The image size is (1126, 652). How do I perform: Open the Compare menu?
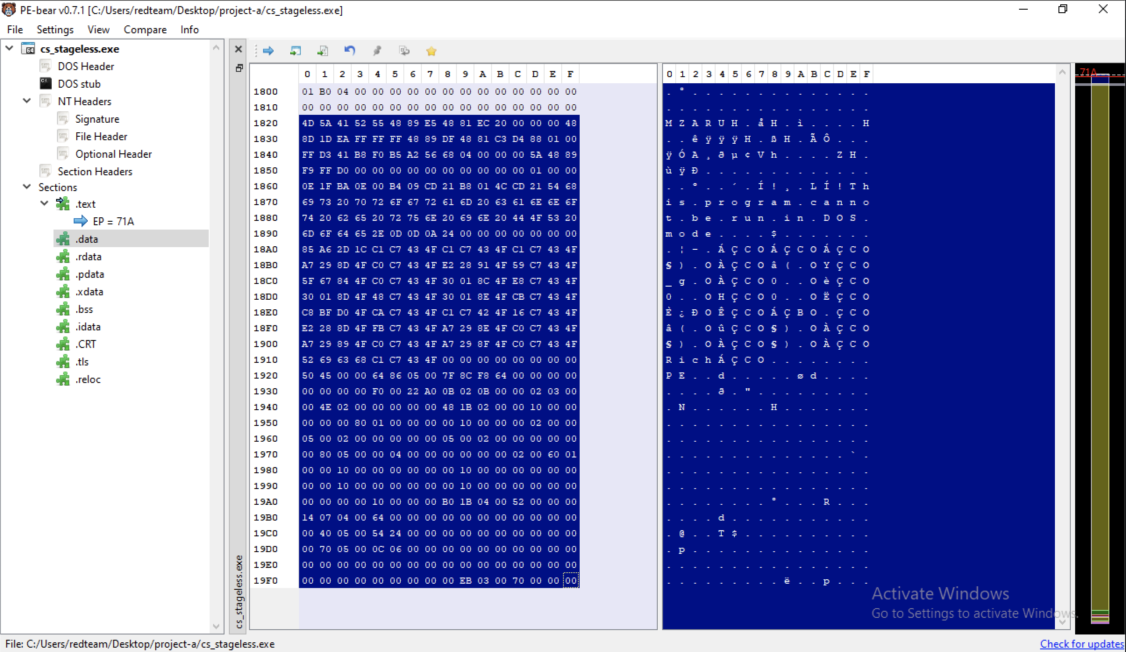(x=145, y=29)
